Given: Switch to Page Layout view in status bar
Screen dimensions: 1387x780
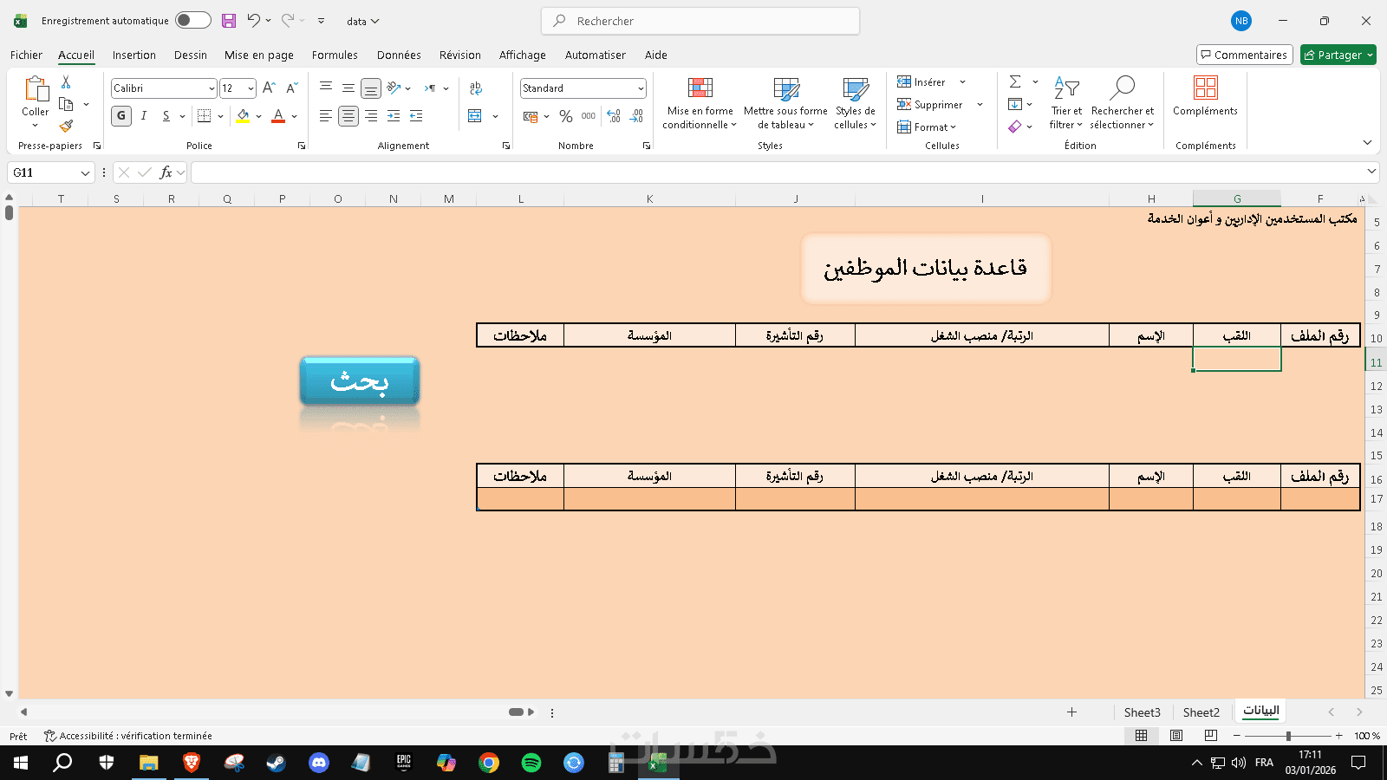Looking at the screenshot, I should [x=1176, y=736].
